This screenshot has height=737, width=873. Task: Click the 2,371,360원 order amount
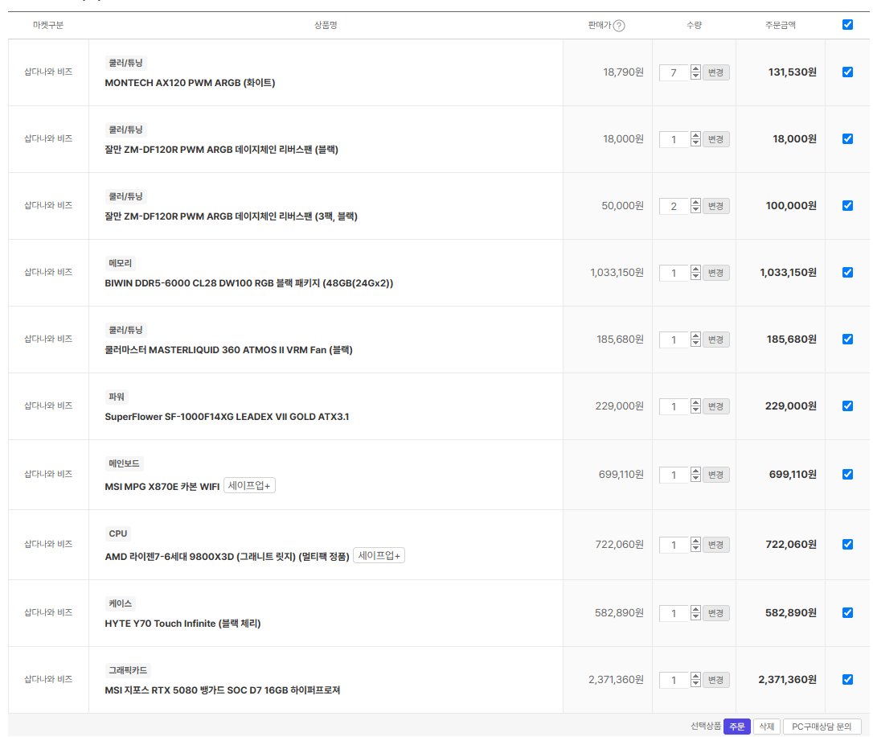(x=787, y=680)
